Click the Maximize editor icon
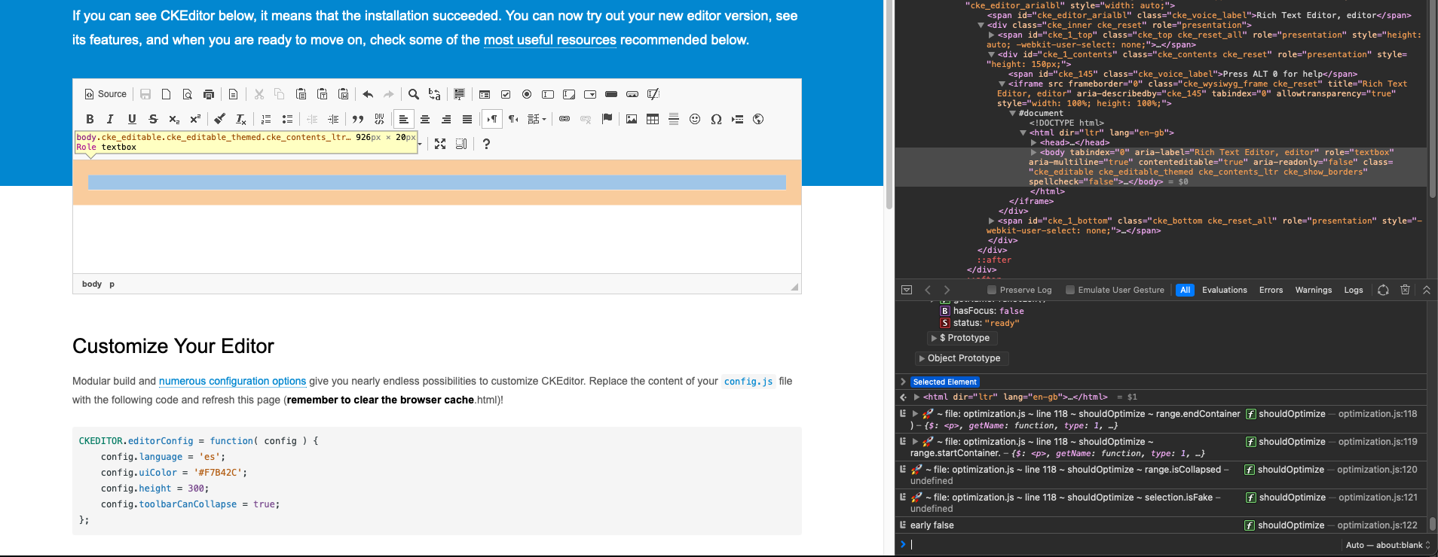This screenshot has height=557, width=1438. coord(440,144)
